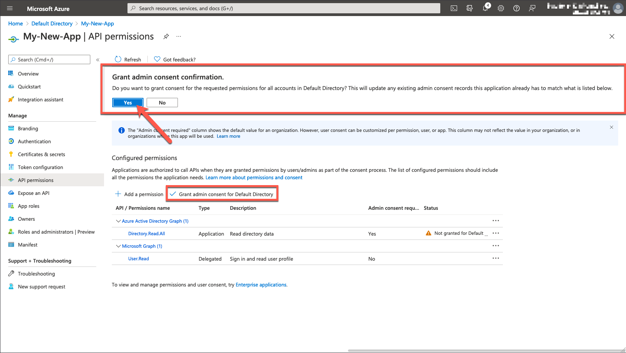The width and height of the screenshot is (626, 353).
Task: Open the Directory and subscription filter icon
Action: pos(470,8)
